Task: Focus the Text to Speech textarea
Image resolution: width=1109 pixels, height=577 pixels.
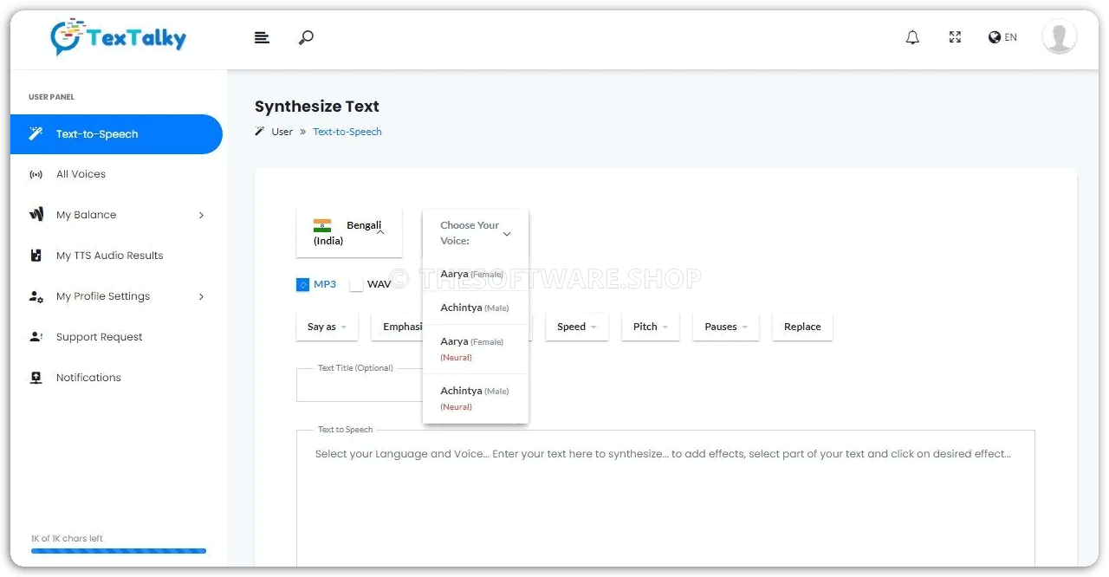Action: pyautogui.click(x=665, y=498)
